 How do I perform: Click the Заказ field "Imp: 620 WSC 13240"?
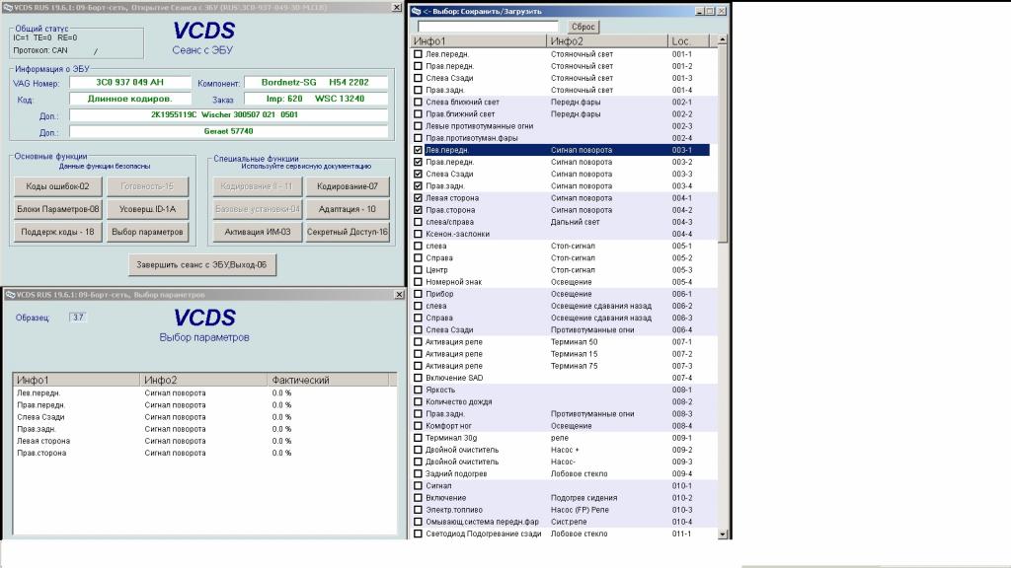point(315,99)
